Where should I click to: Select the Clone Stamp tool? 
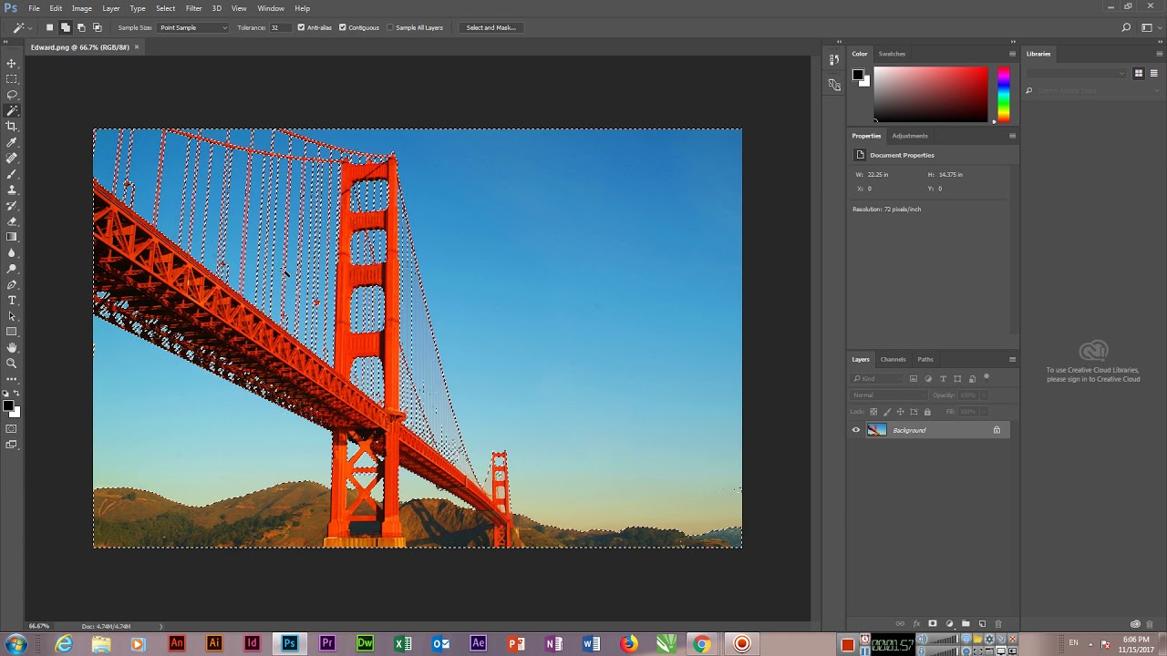tap(12, 190)
